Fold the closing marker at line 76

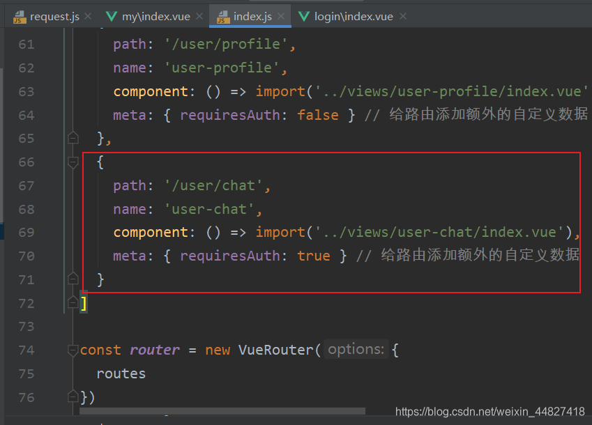(73, 396)
